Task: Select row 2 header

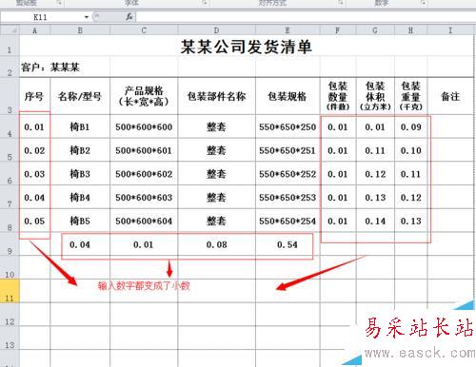Action: [10, 67]
